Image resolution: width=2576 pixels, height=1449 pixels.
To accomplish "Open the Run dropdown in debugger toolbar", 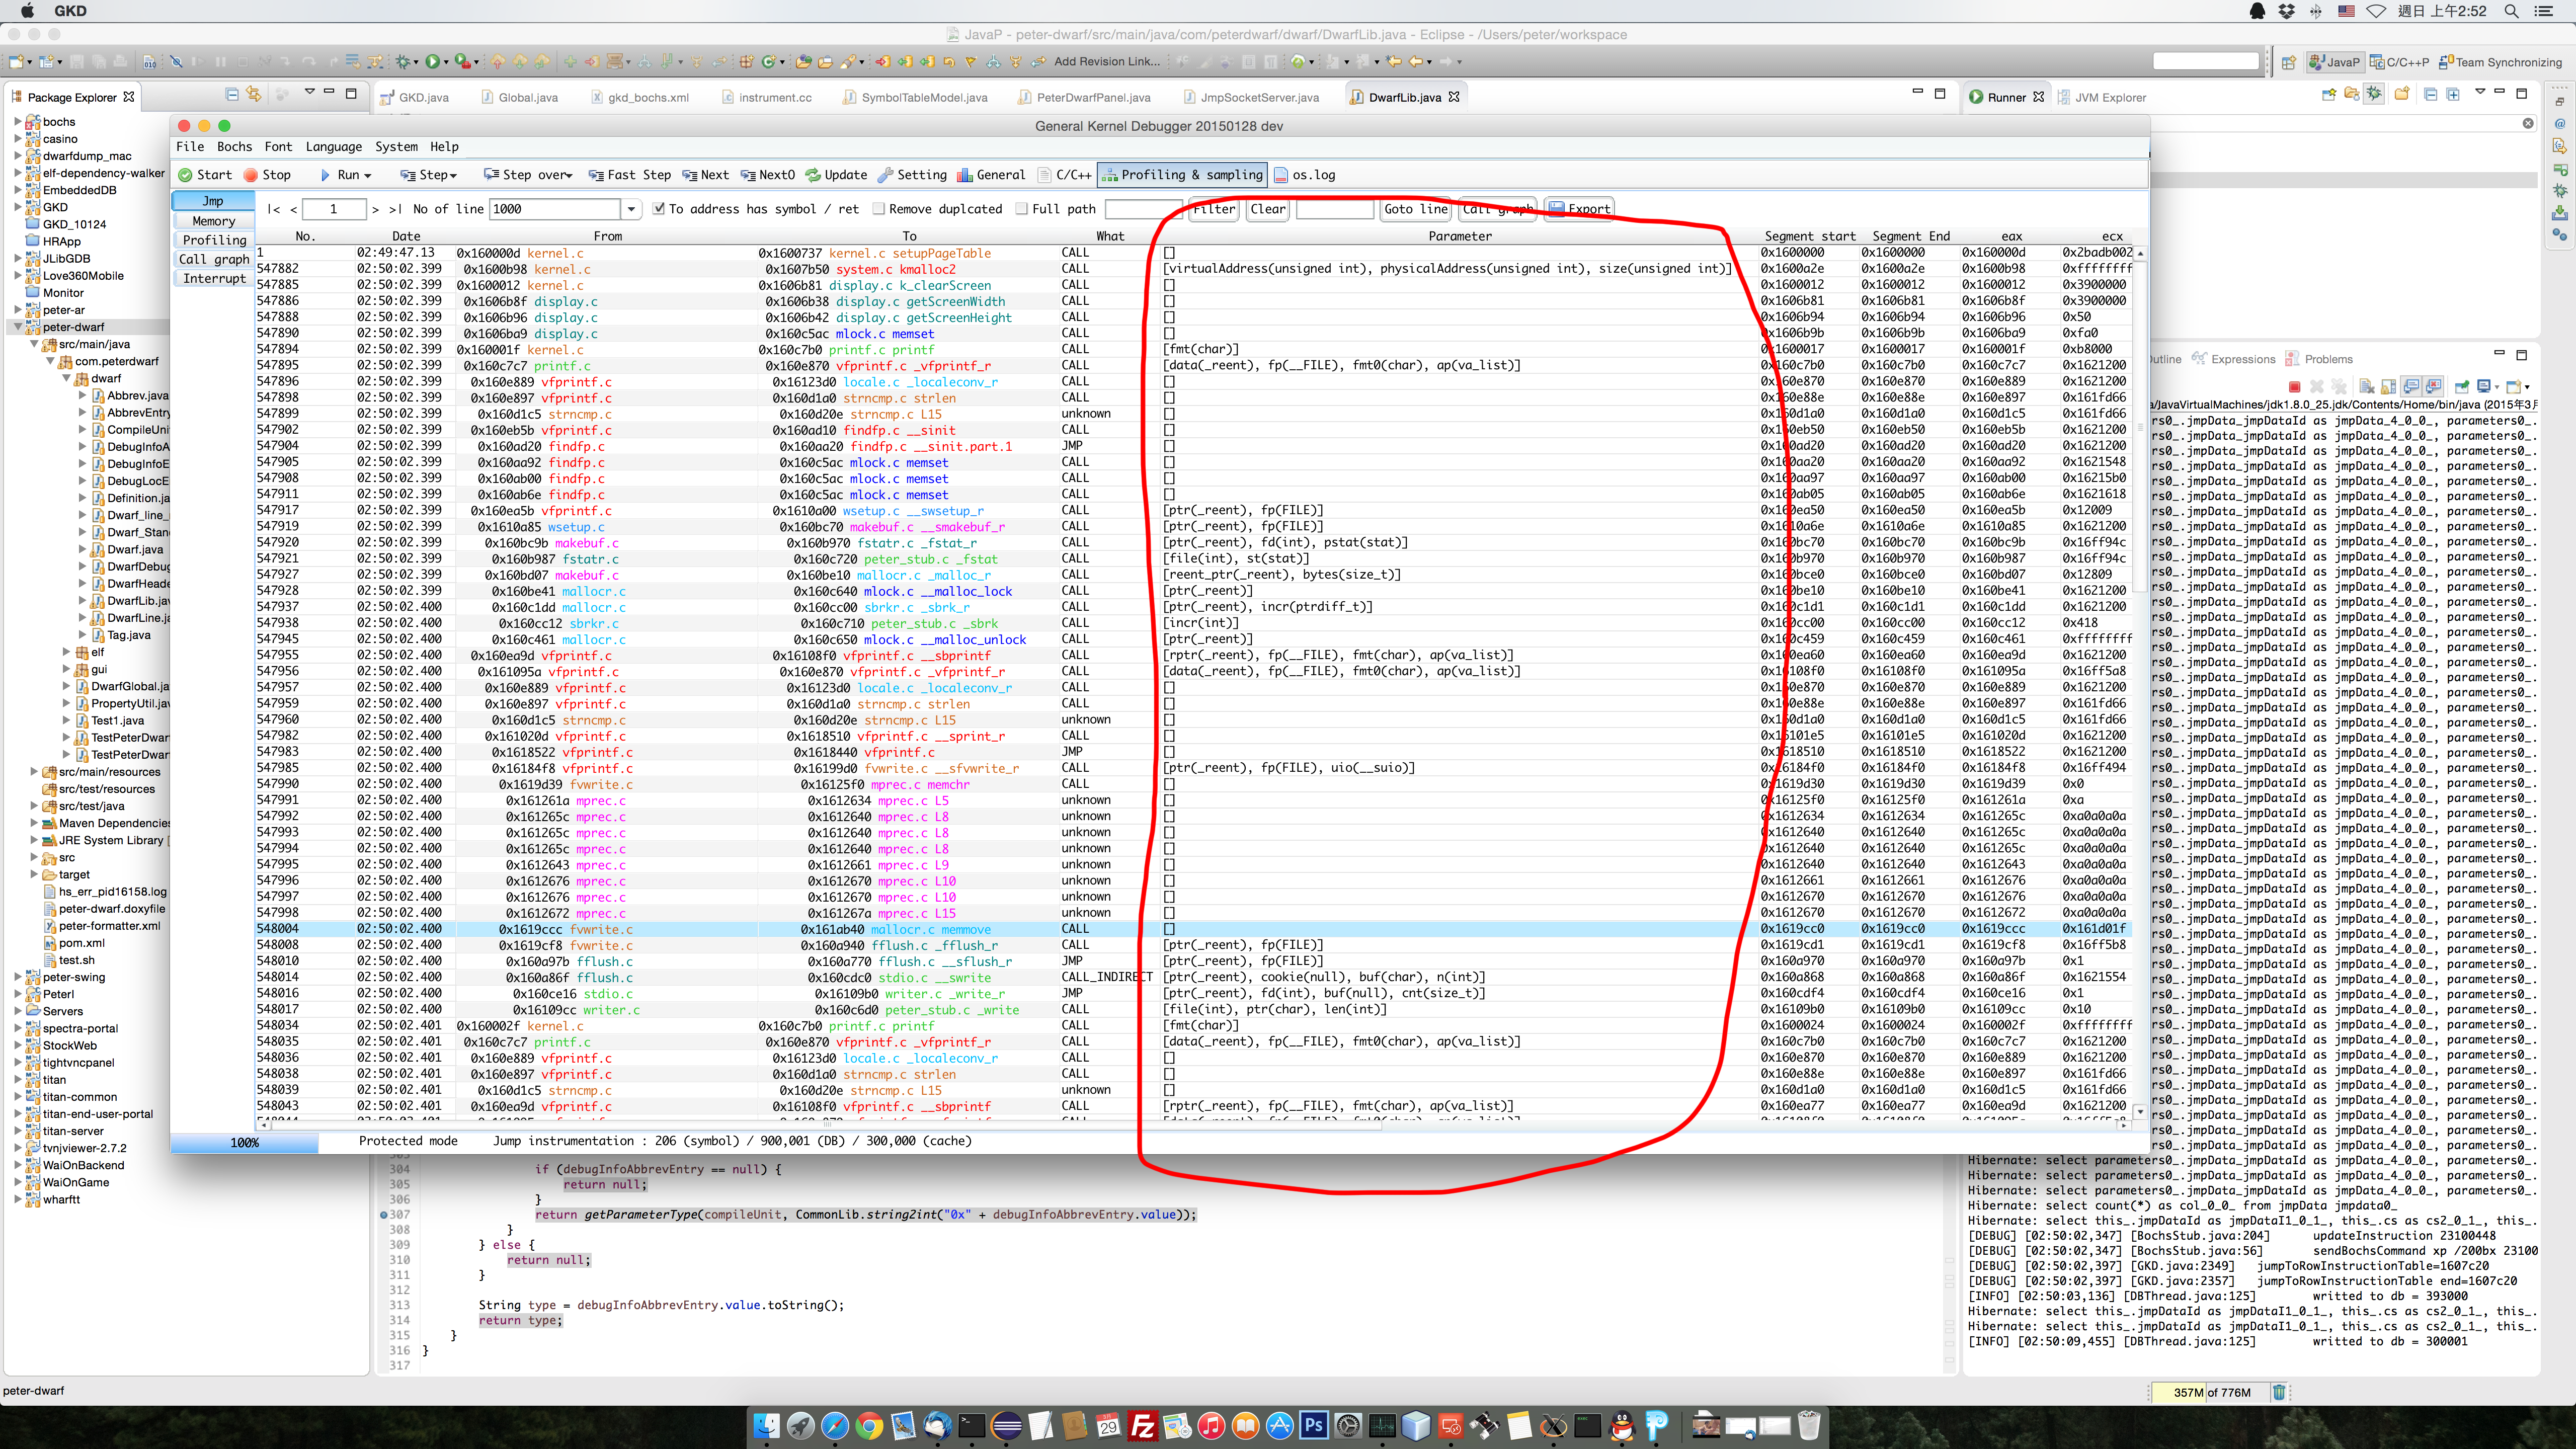I will click(x=368, y=176).
